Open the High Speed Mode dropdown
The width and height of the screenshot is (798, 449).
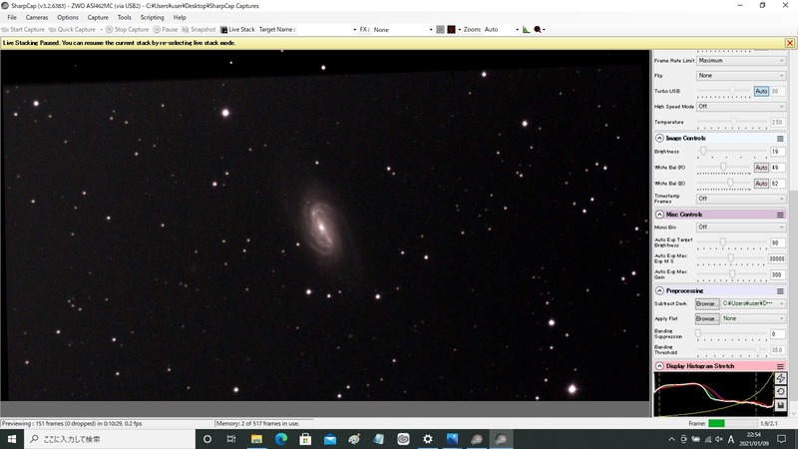click(741, 107)
